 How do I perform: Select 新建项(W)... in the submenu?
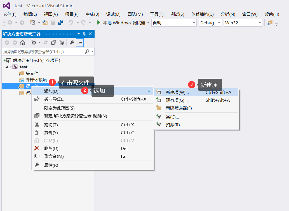tap(196, 92)
